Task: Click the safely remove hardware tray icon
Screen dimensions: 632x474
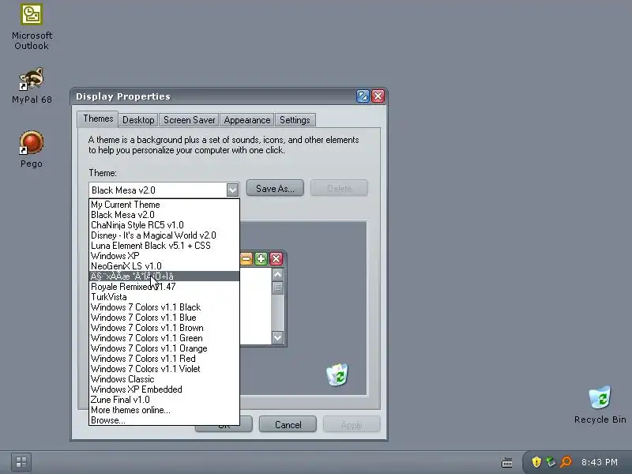Action: (x=551, y=462)
